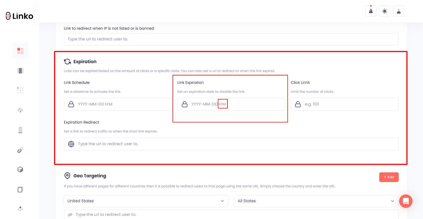Open the Dashboard grid icon in sidebar
This screenshot has width=423, height=219.
[20, 51]
